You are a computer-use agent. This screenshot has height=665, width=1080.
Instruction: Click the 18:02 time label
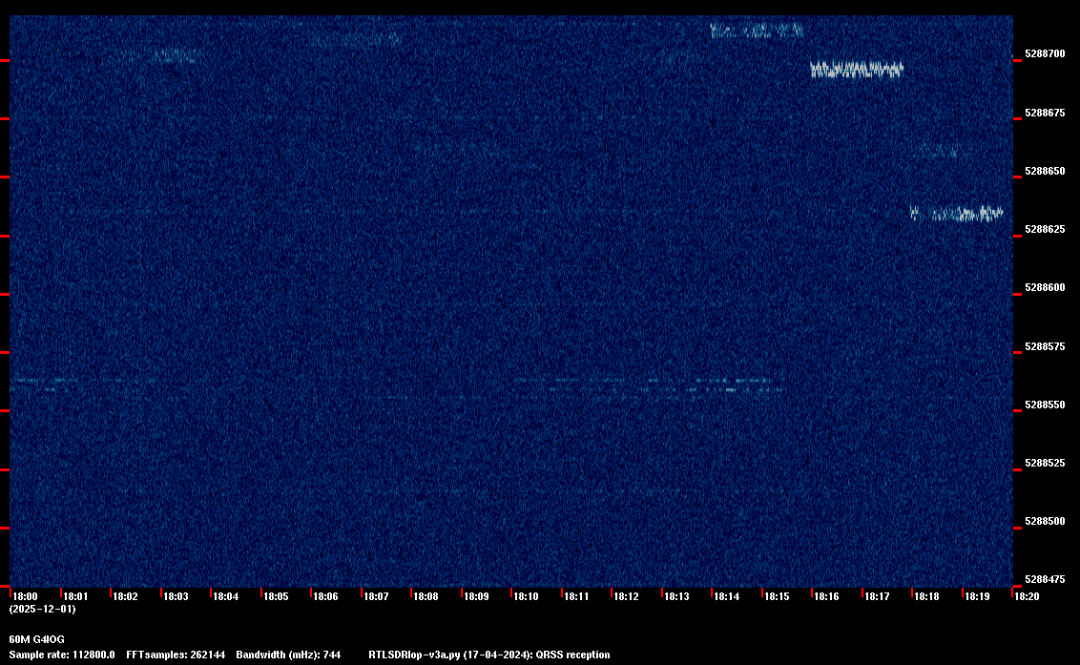pos(125,596)
